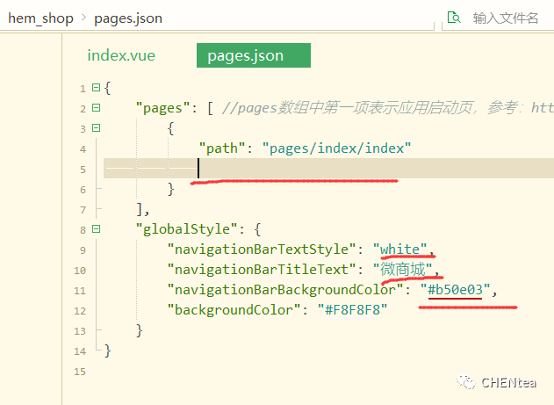Click pages.json in the breadcrumb path

pos(127,18)
